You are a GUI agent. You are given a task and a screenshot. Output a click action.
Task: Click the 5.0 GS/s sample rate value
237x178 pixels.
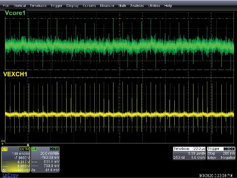198,157
